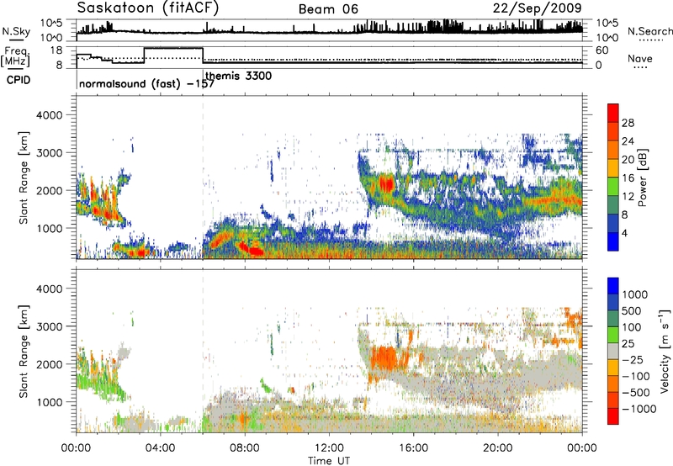
Task: Click 'Power [dB]' colorbar title
Action: 643,177
